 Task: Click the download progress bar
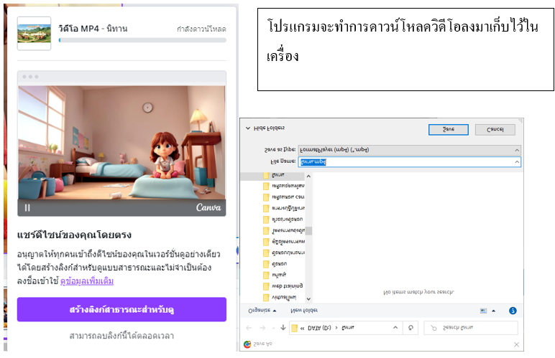coord(142,40)
